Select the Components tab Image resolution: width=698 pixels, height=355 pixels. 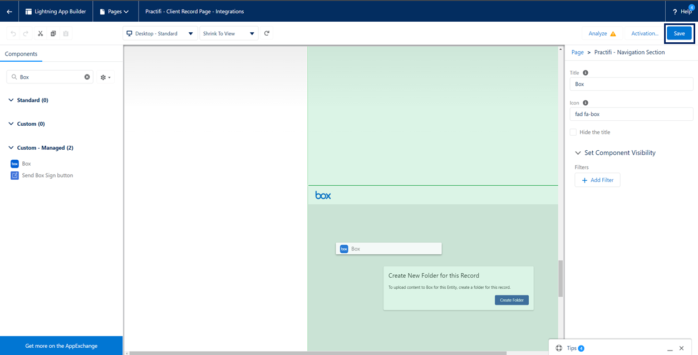[x=21, y=54]
